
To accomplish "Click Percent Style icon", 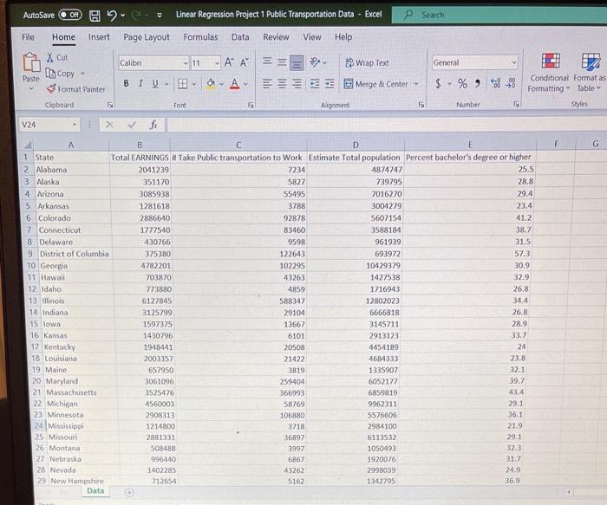I will [462, 83].
